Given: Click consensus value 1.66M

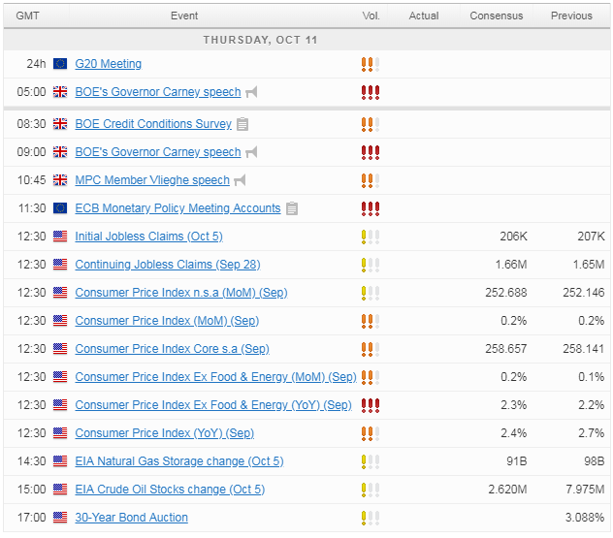Looking at the screenshot, I should 511,265.
